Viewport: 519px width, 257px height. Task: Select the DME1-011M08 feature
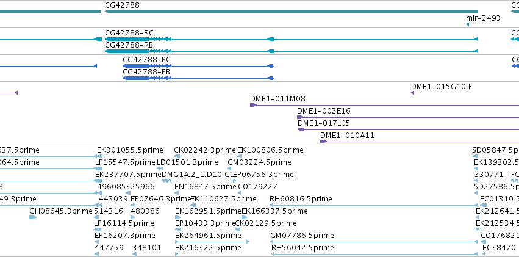(x=277, y=99)
